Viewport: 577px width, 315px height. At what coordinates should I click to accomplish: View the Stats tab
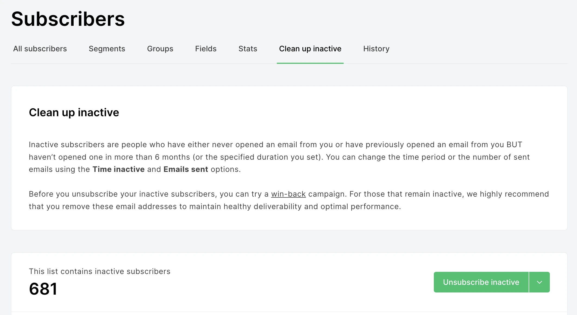click(x=248, y=49)
